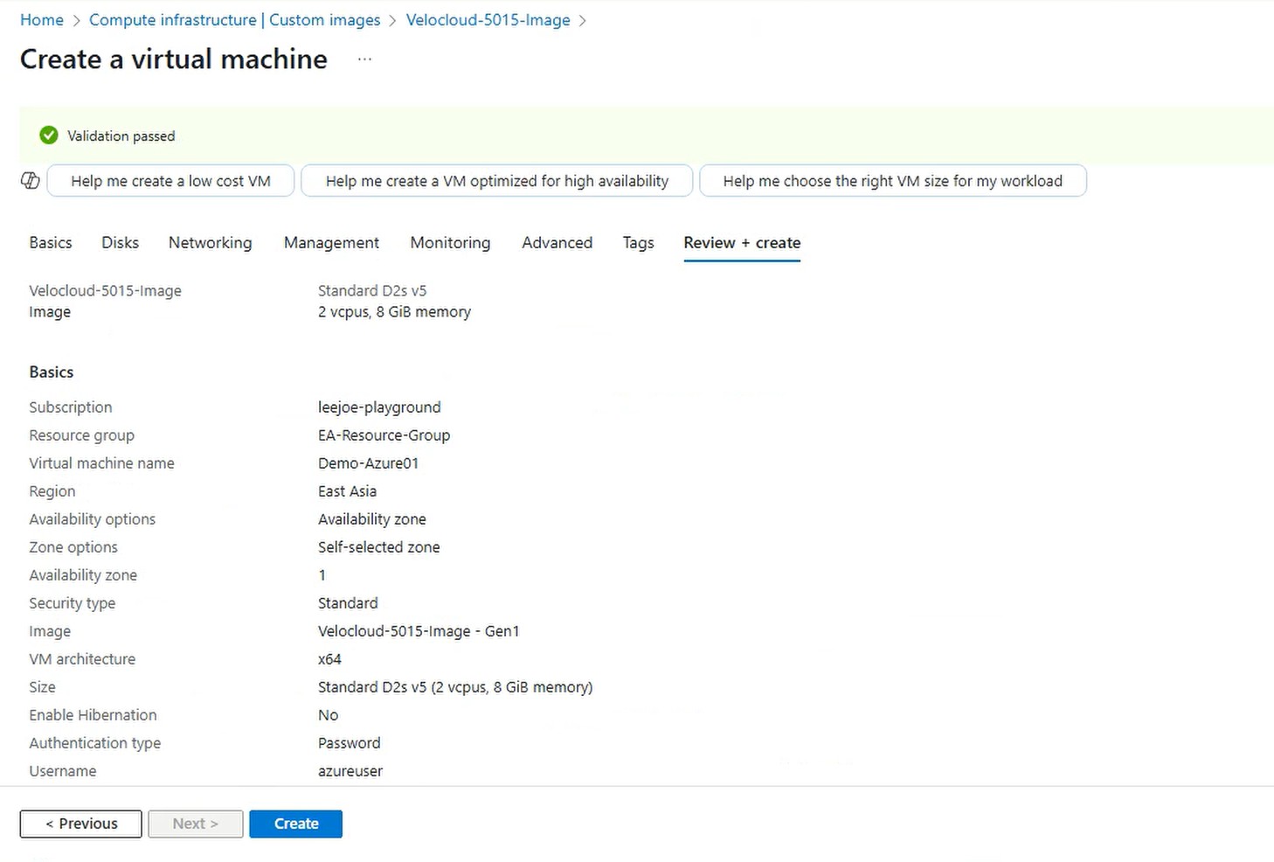Click the Virtual machine name label
The image size is (1274, 862).
point(101,463)
